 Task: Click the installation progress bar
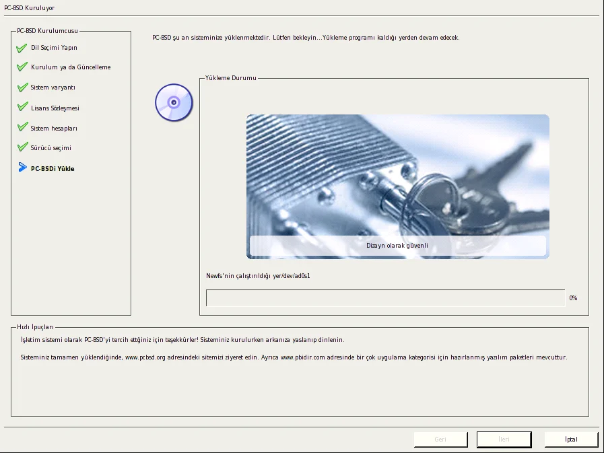(x=386, y=298)
